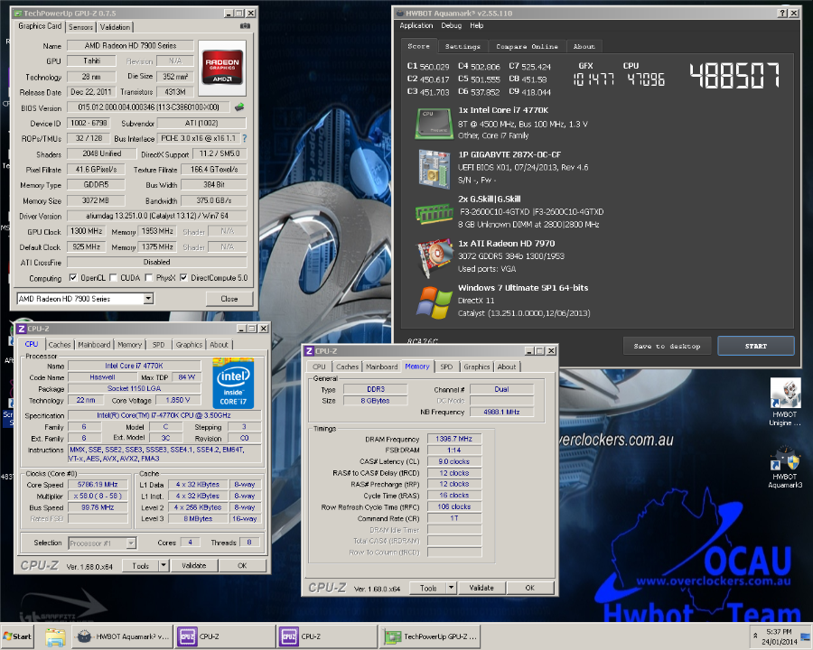Click the Aquamark help question mark button
Screen dimensions: 813x650
tap(783, 14)
